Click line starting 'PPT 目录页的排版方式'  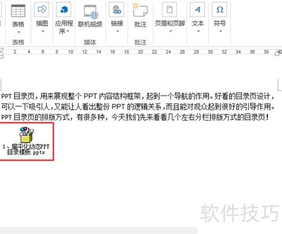135,117
